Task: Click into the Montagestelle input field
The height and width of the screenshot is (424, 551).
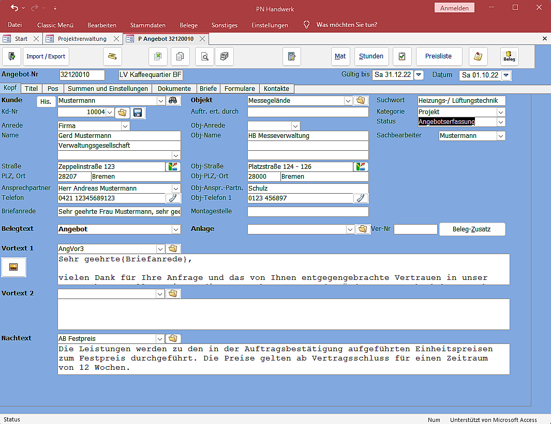Action: coord(308,212)
